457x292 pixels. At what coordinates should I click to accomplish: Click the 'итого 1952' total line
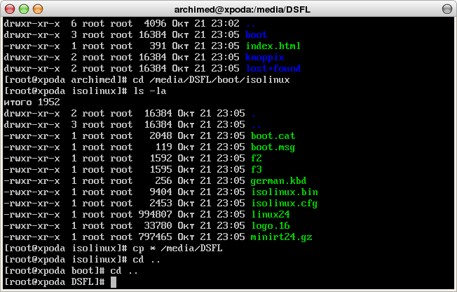[32, 102]
